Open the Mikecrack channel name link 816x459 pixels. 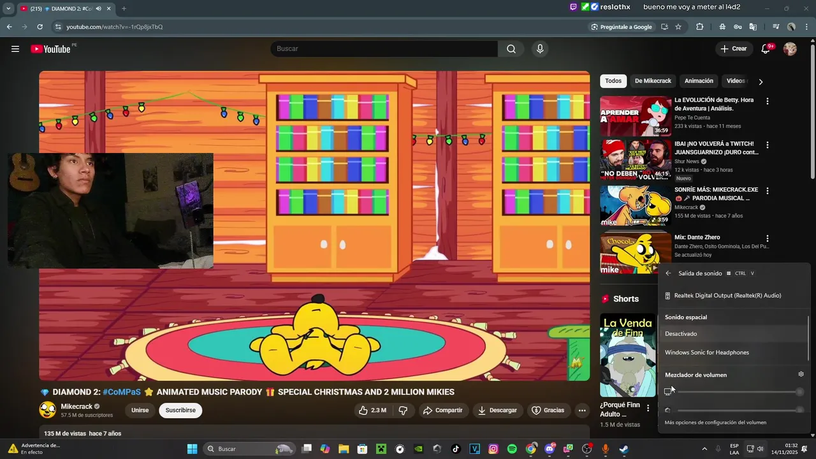[x=76, y=407]
